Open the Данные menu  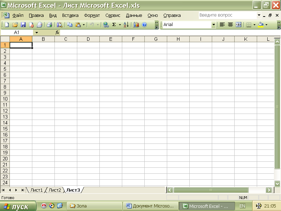pyautogui.click(x=134, y=15)
